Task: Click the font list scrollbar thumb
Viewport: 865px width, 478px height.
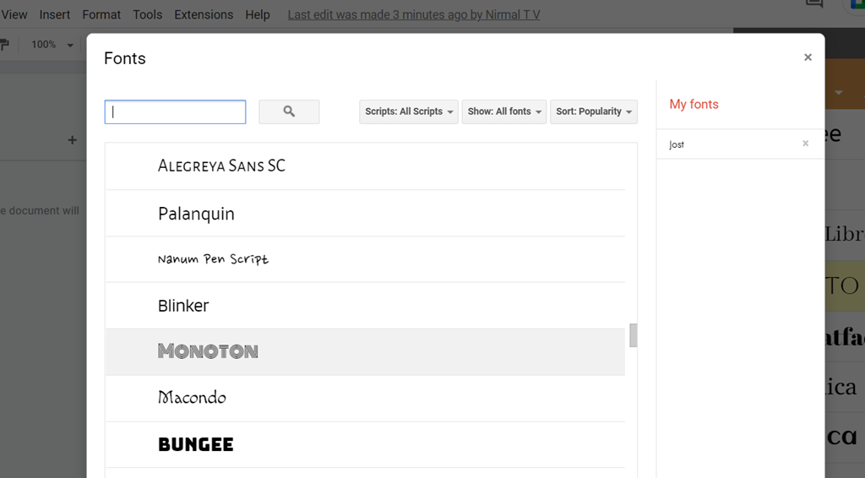Action: (x=634, y=335)
